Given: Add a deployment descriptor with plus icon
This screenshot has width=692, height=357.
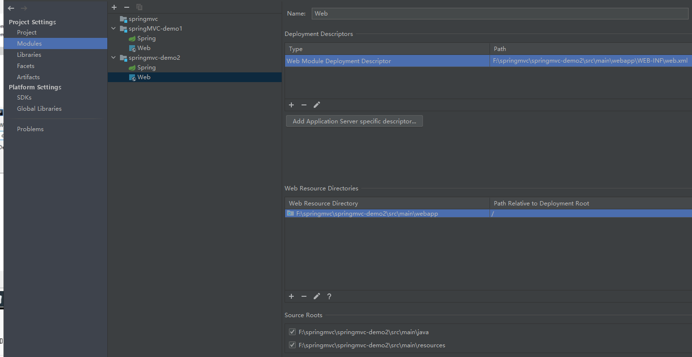Looking at the screenshot, I should (x=291, y=105).
